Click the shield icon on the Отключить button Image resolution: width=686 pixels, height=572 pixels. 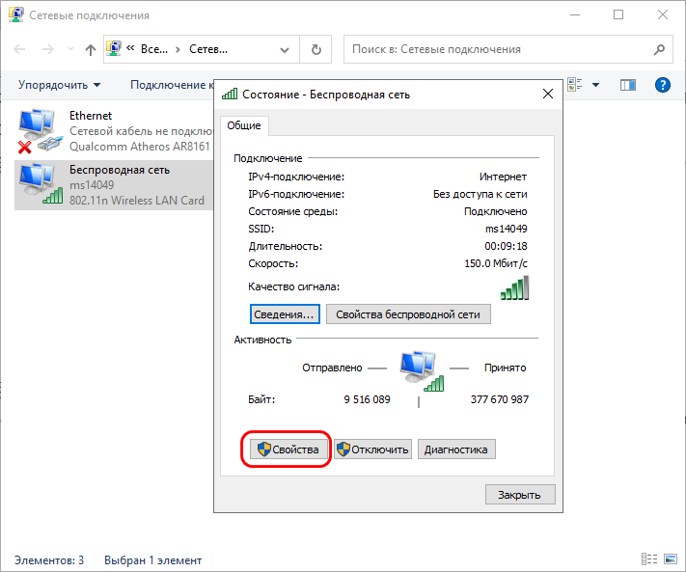tap(343, 449)
